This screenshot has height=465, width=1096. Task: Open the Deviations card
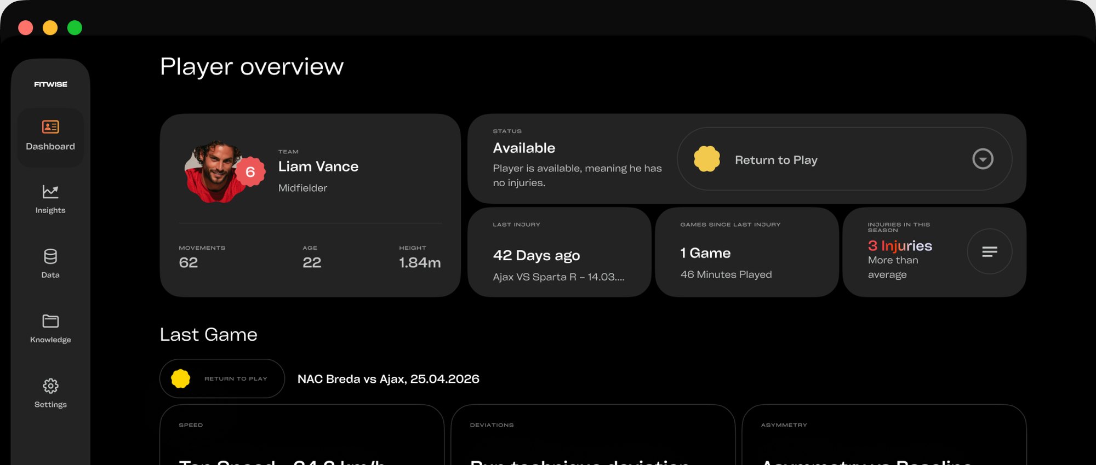[593, 435]
